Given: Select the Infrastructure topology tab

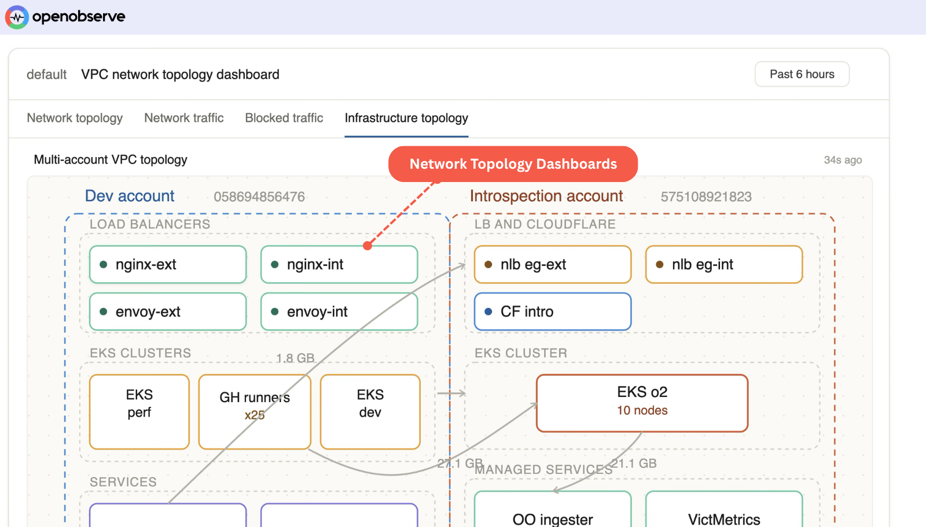Looking at the screenshot, I should 406,118.
